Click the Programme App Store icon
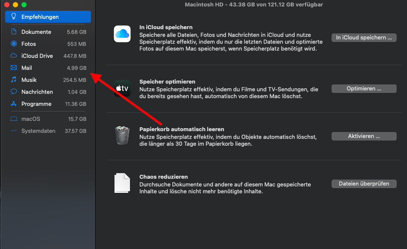Image resolution: width=407 pixels, height=249 pixels. [14, 104]
